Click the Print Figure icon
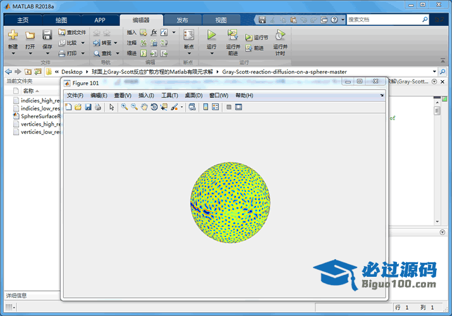The height and width of the screenshot is (316, 452). pos(98,107)
